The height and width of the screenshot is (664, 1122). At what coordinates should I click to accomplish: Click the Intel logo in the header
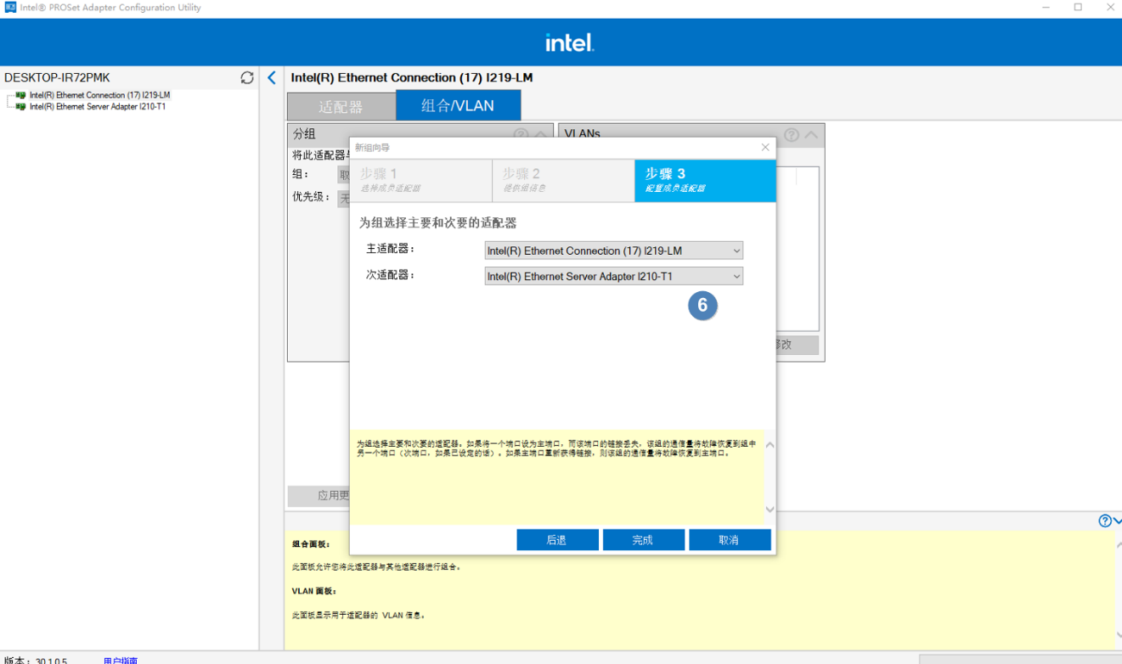coord(569,42)
